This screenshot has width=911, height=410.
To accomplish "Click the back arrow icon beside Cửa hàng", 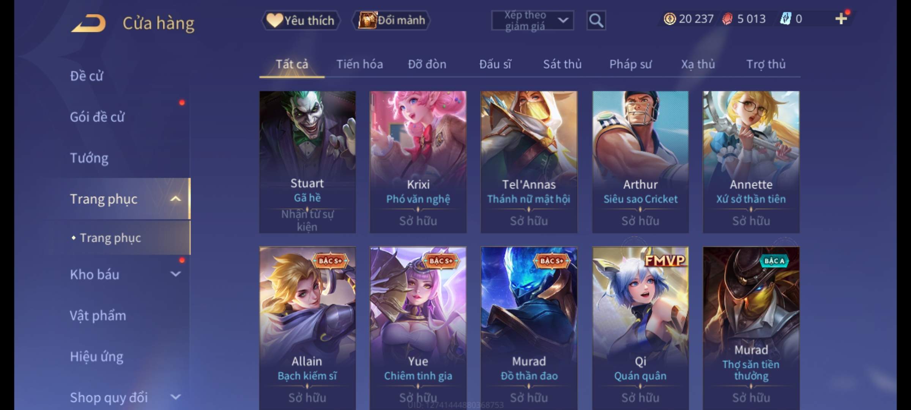I will [88, 23].
